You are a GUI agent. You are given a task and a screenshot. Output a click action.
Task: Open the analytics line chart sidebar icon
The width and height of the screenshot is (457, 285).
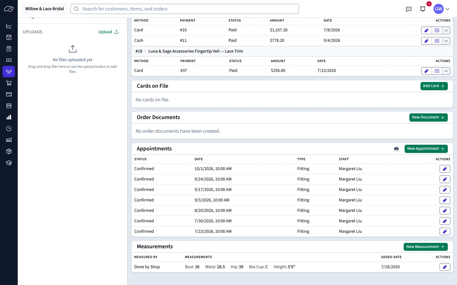click(9, 26)
